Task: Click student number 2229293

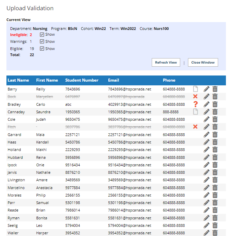Action: pyautogui.click(x=72, y=150)
